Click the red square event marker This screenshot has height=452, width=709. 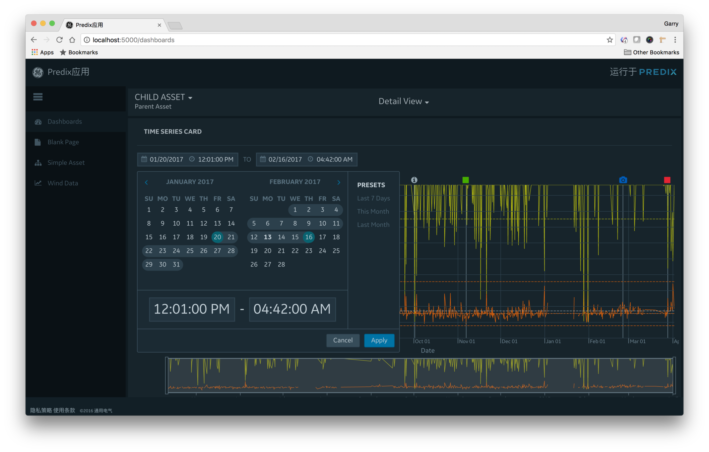tap(667, 180)
